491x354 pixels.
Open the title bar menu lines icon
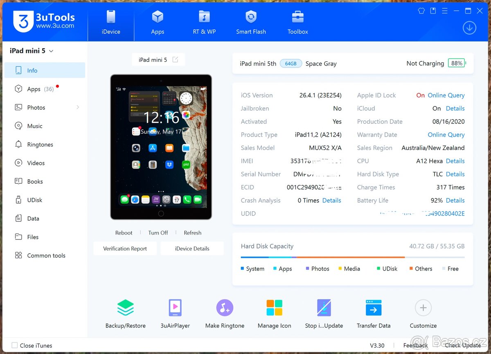445,11
